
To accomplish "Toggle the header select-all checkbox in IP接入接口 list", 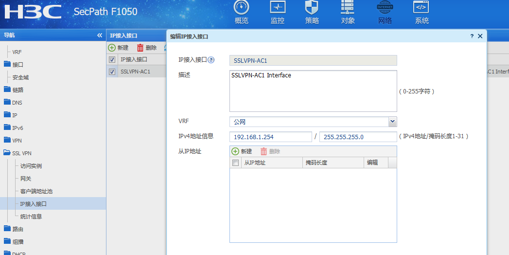I will pos(112,59).
